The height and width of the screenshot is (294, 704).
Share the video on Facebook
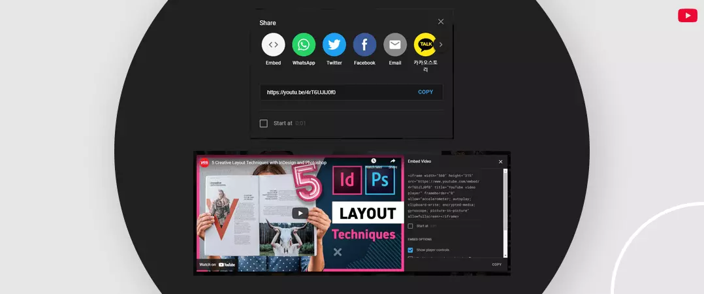pyautogui.click(x=364, y=44)
